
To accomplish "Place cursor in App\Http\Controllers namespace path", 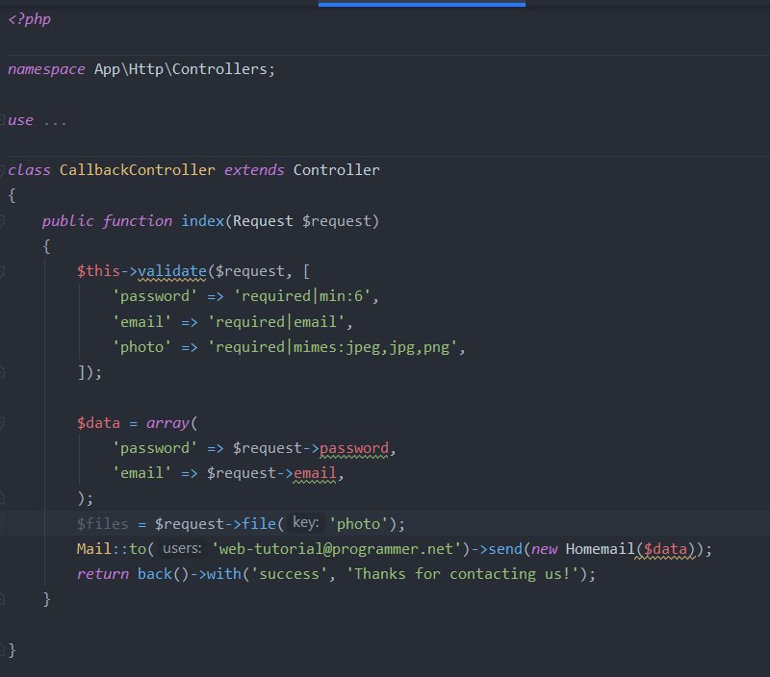I will click(x=180, y=69).
